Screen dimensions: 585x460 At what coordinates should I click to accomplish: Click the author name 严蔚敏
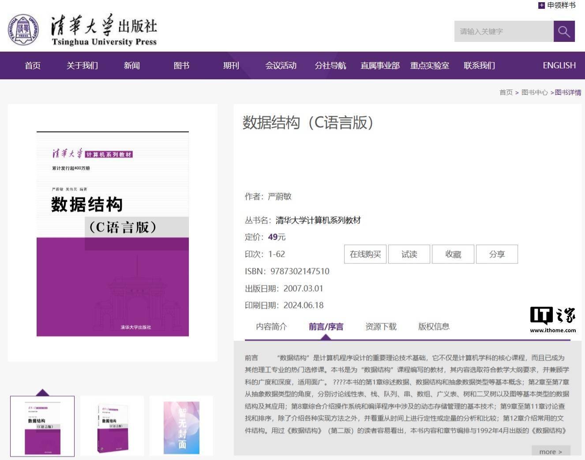tap(280, 197)
